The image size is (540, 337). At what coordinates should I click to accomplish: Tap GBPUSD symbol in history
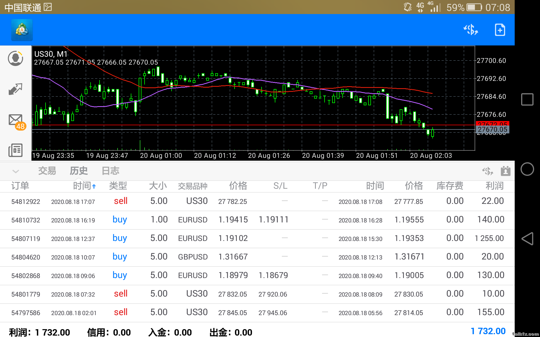click(x=193, y=257)
